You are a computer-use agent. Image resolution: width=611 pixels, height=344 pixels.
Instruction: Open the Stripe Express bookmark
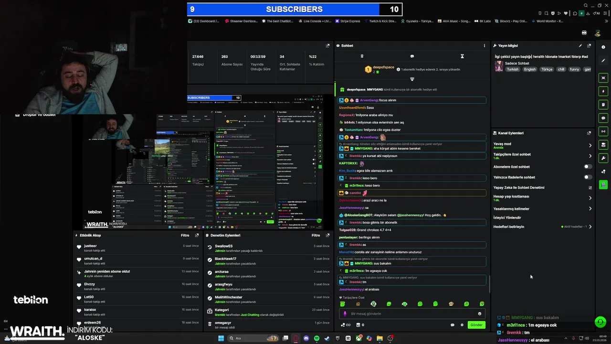point(348,21)
